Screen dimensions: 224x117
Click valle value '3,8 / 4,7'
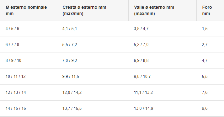point(141,29)
